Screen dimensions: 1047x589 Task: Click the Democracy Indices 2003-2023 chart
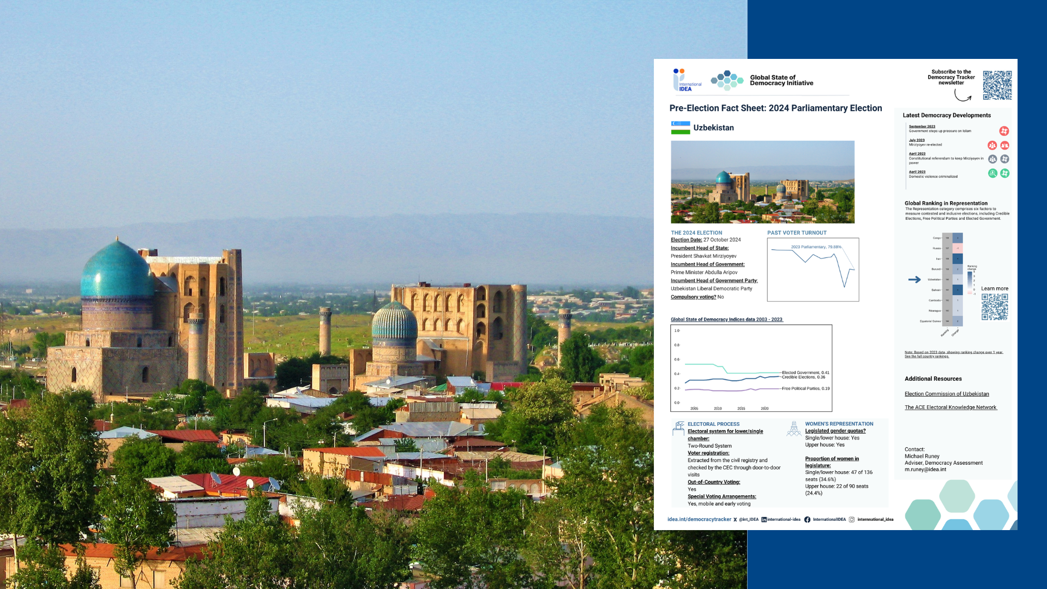[x=751, y=368]
